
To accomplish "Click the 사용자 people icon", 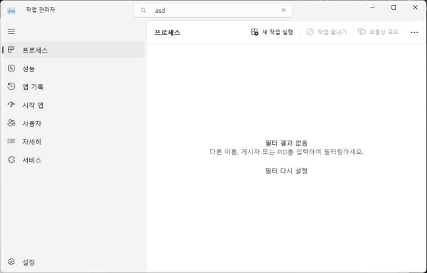I will click(11, 123).
